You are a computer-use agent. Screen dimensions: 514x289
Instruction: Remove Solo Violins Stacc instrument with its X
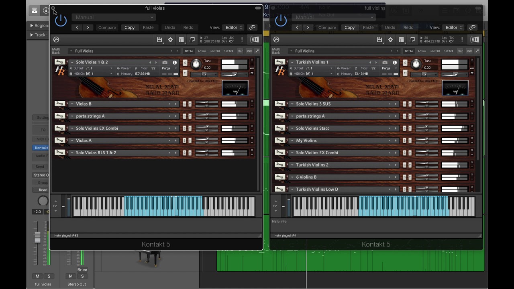pyautogui.click(x=472, y=126)
